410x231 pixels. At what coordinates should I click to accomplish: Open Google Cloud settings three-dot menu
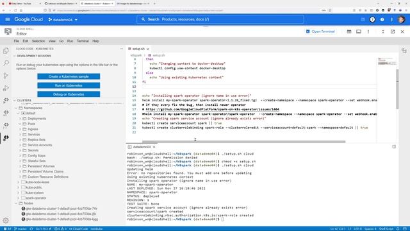click(391, 19)
